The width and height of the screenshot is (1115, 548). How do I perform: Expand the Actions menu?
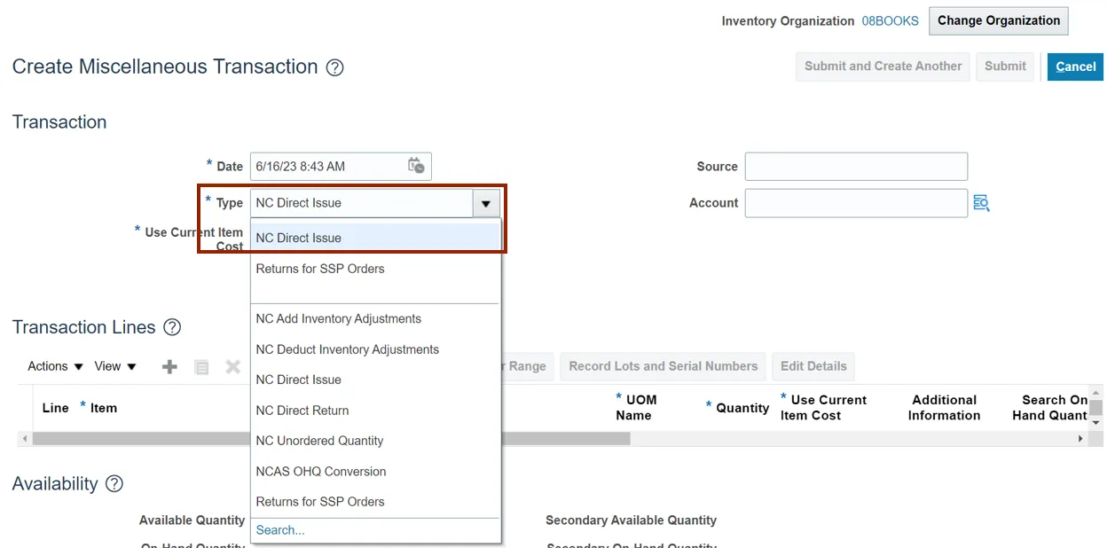(55, 366)
